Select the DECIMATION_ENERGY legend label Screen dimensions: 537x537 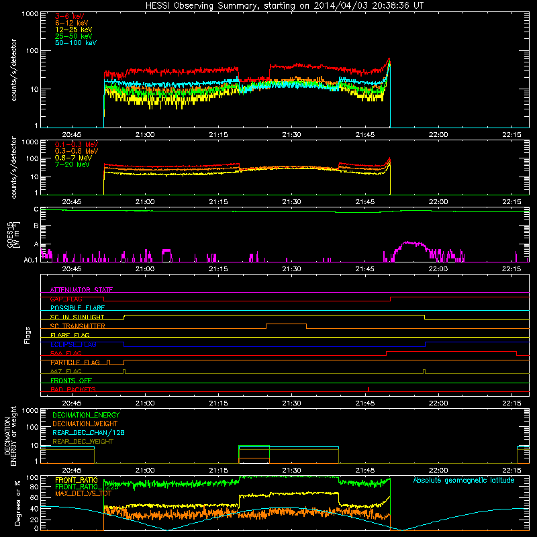coord(86,415)
